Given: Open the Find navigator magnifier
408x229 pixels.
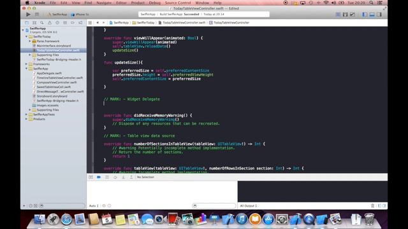Looking at the screenshot, I should [x=42, y=23].
